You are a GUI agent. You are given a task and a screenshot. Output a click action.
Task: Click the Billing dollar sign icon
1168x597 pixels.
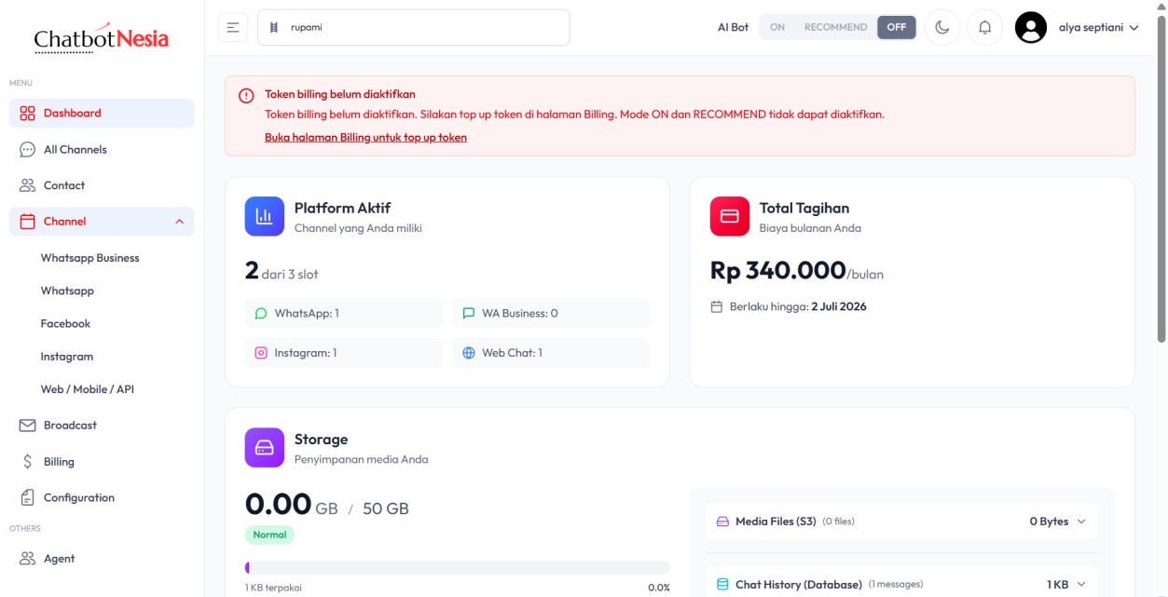tap(27, 461)
